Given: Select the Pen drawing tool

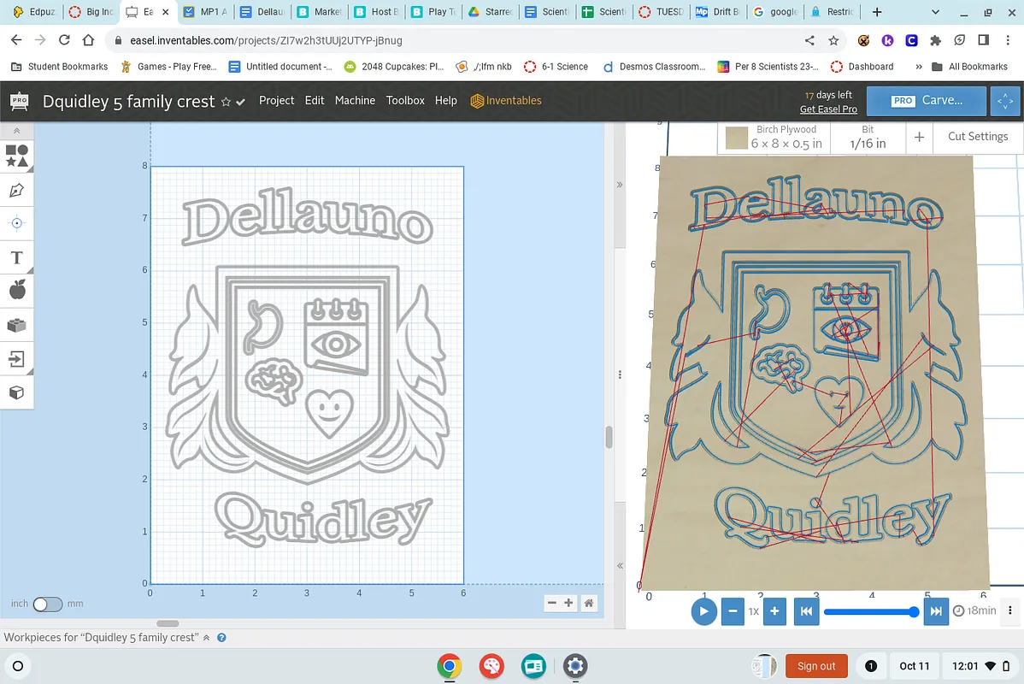Looking at the screenshot, I should (16, 190).
